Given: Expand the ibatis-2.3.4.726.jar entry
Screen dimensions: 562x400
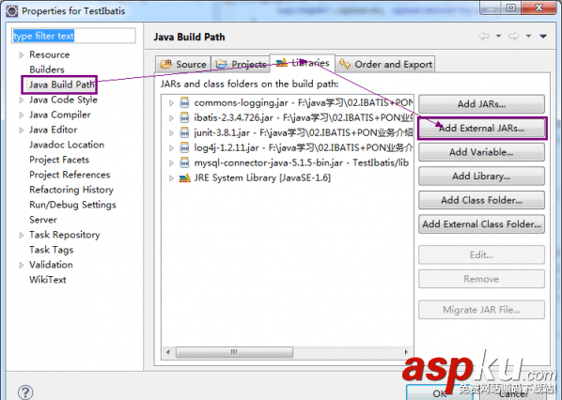Looking at the screenshot, I should (x=171, y=118).
